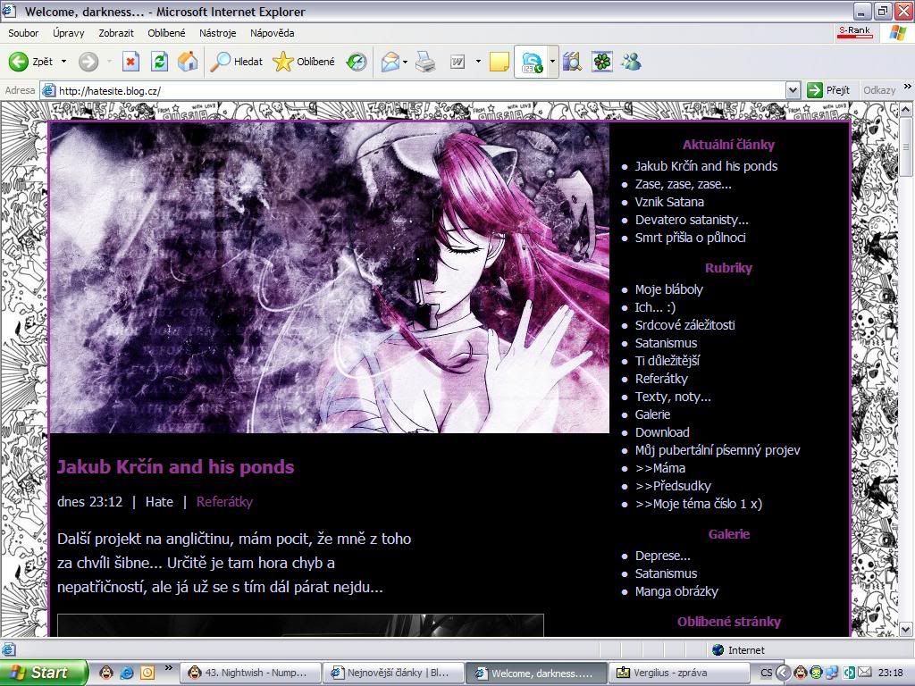
Task: Edit page in Word via W icon
Action: [x=457, y=62]
